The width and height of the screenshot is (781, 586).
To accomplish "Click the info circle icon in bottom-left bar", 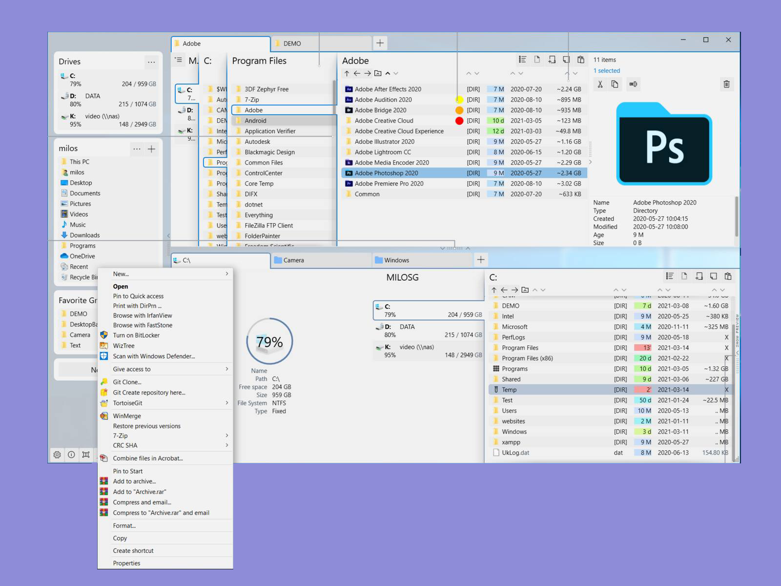I will tap(71, 455).
